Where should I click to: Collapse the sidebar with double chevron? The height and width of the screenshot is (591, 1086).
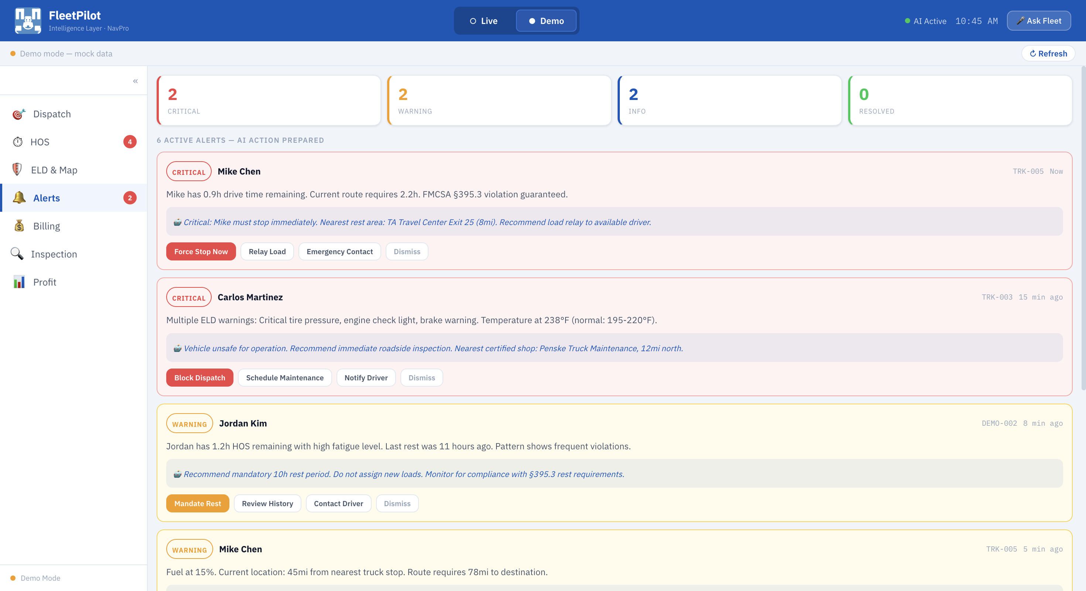(135, 81)
